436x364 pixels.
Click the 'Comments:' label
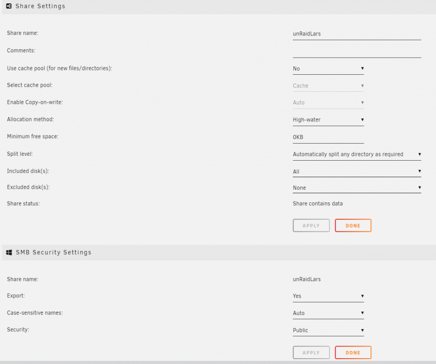(x=21, y=50)
